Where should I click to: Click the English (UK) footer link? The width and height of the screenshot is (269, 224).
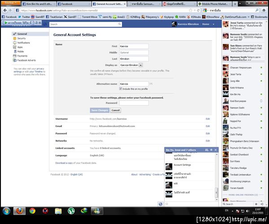(x=77, y=174)
